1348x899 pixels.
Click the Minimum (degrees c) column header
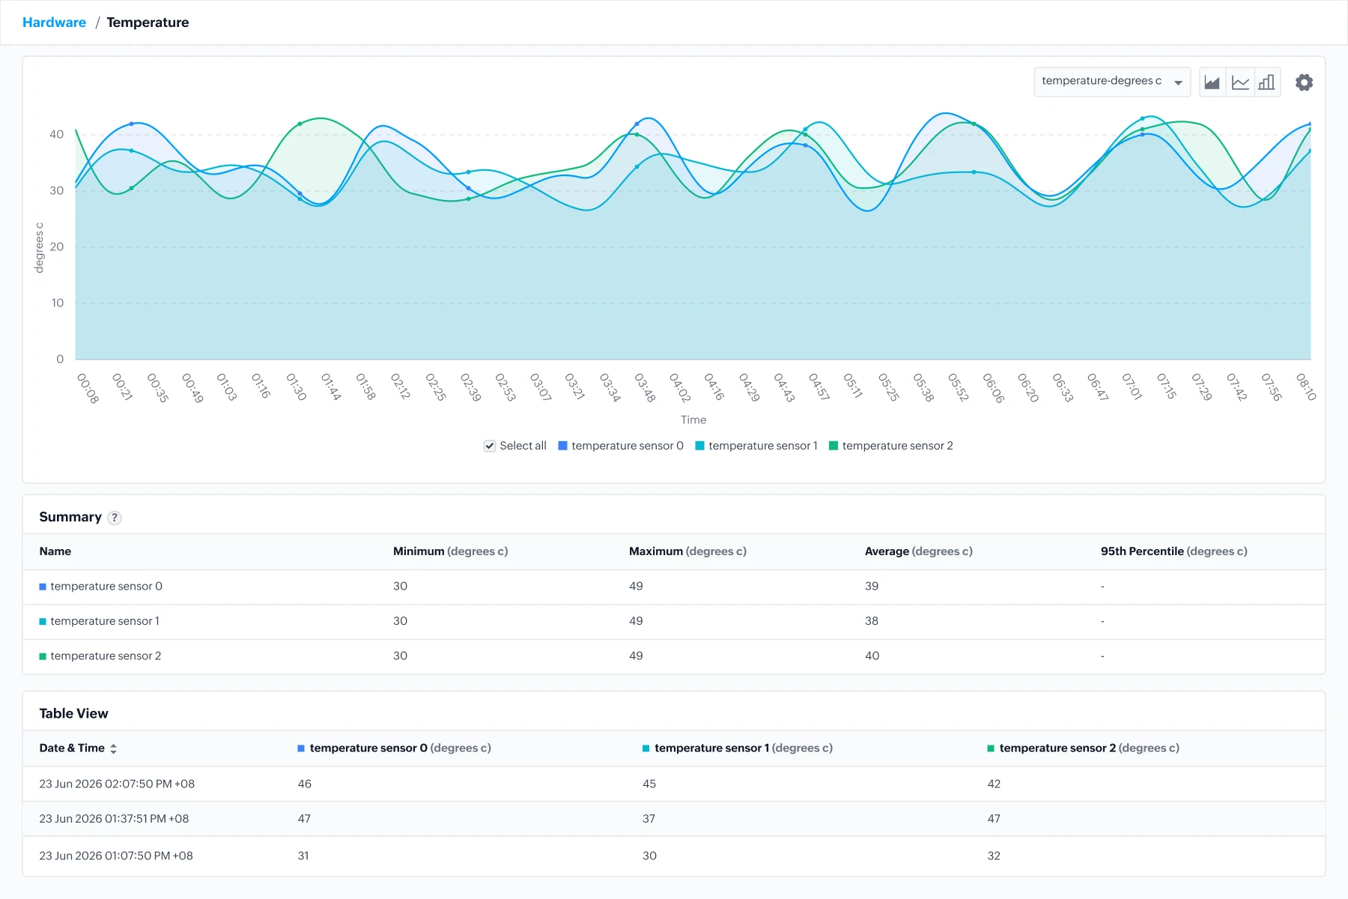450,551
